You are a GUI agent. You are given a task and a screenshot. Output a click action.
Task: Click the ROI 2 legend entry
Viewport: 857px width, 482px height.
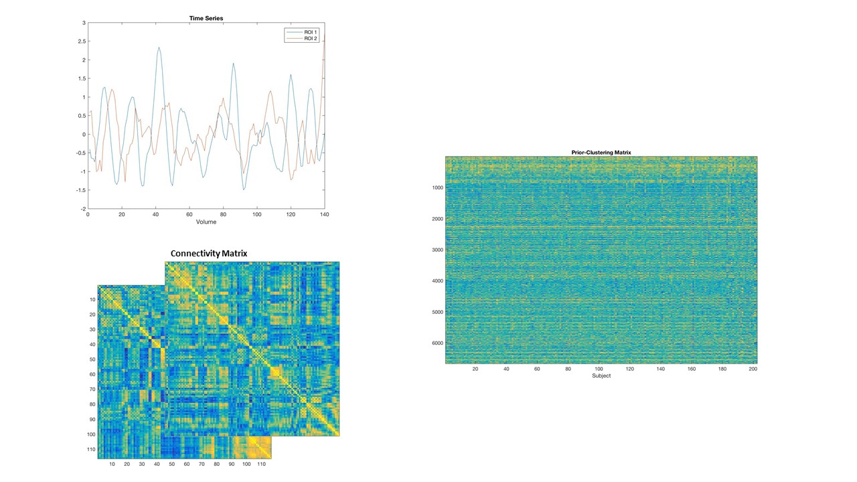[311, 38]
